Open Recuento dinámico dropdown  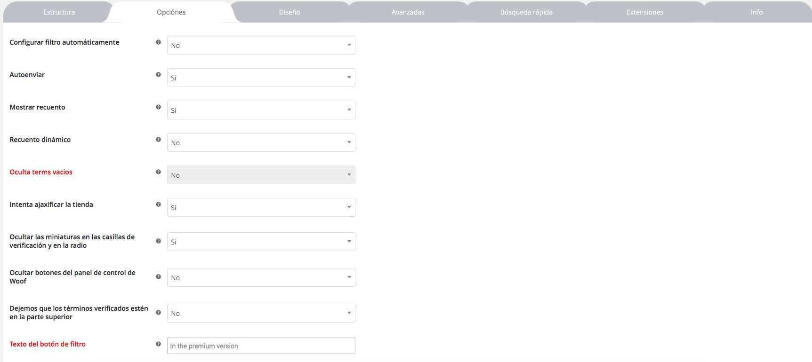pos(261,142)
